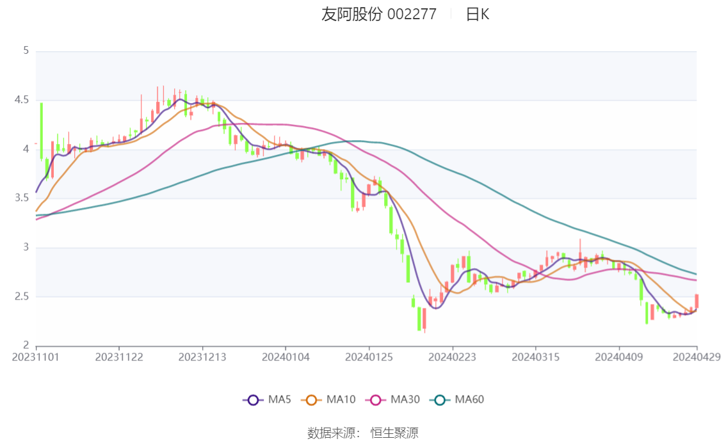The image size is (726, 441).
Task: Click the teal MA60 legend circle marker
Action: pos(440,400)
